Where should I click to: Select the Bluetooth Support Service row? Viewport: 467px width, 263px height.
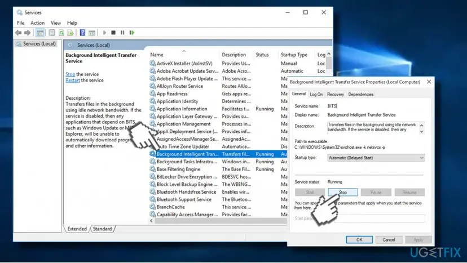pos(218,199)
